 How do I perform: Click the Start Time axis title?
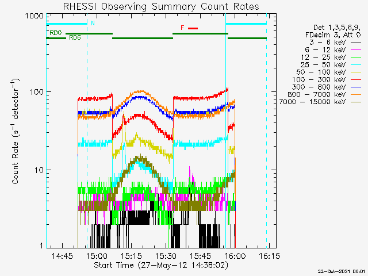point(161,266)
